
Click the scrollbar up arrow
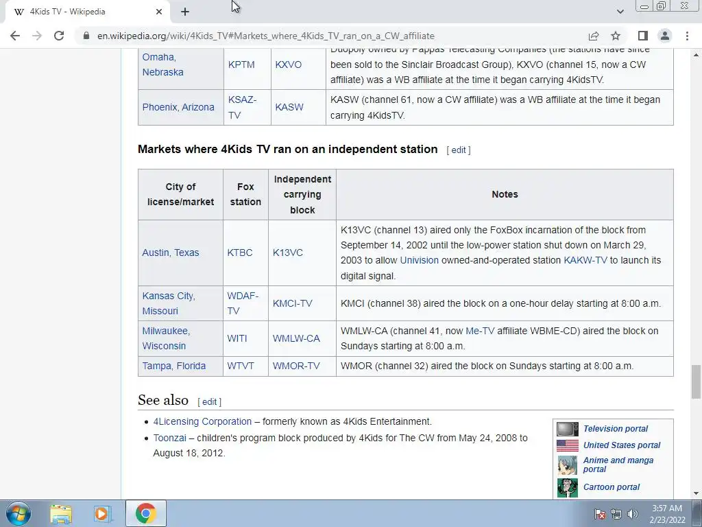coord(696,54)
